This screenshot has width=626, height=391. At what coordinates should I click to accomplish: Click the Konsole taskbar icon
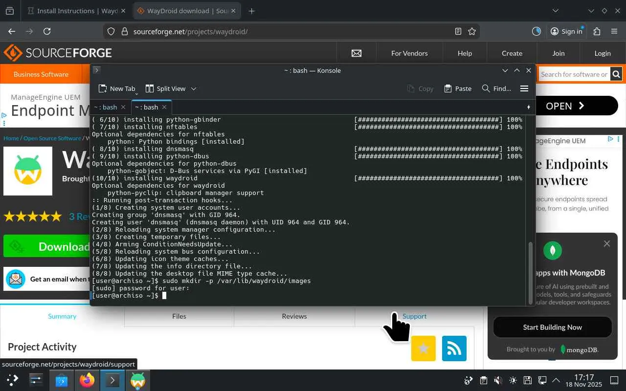coord(112,380)
